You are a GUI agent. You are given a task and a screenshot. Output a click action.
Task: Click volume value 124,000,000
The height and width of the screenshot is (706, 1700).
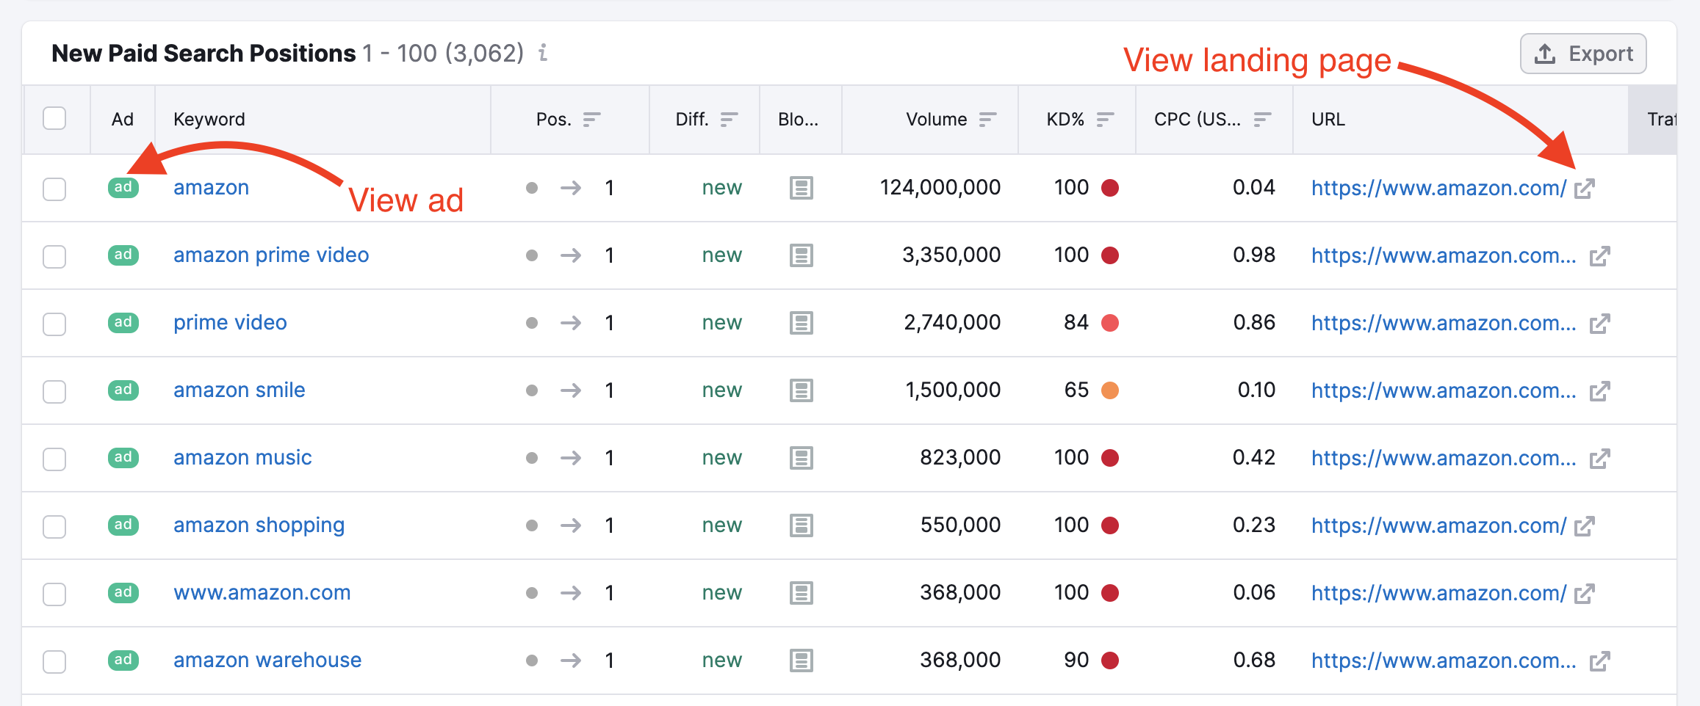pos(940,188)
